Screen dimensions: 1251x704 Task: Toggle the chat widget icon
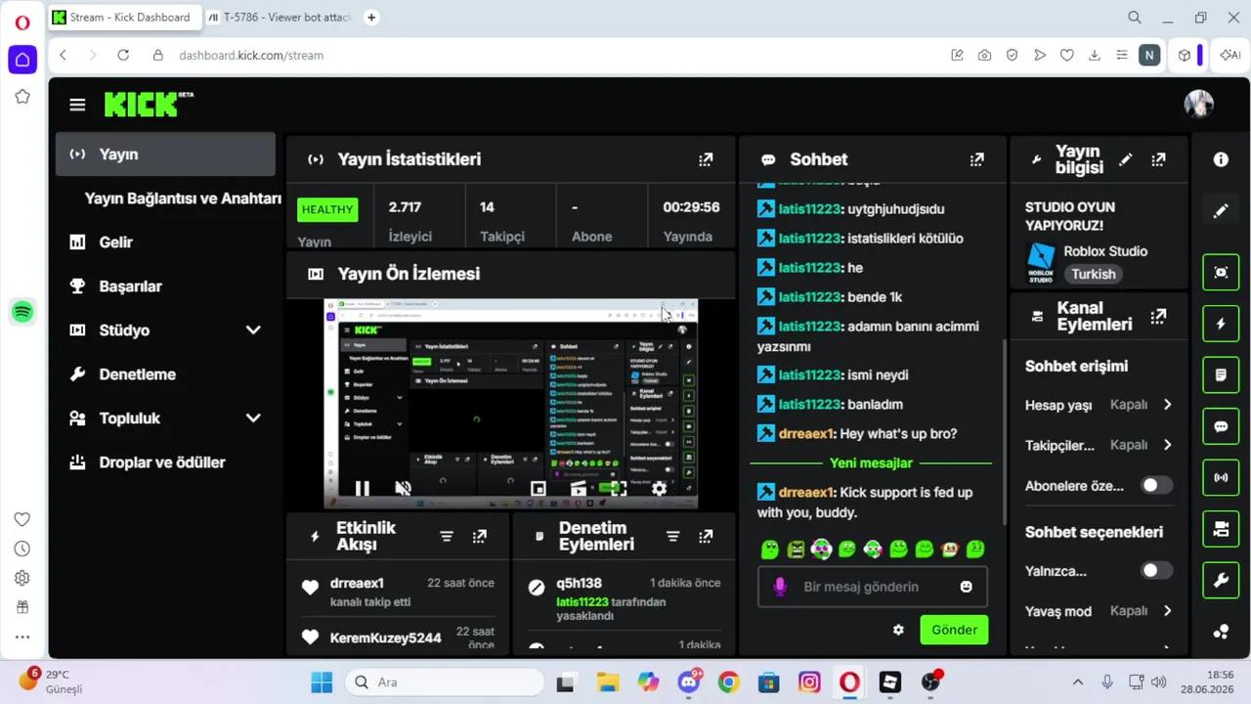click(x=1221, y=426)
